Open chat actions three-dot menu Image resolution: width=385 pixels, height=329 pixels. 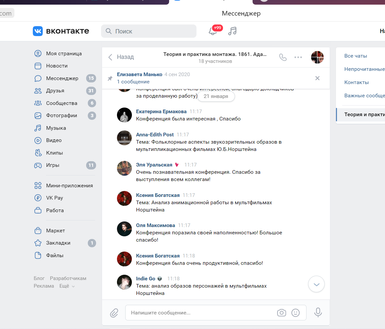tap(298, 57)
